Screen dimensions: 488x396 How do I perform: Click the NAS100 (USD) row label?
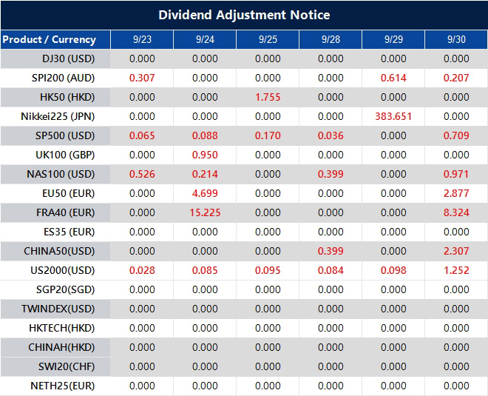(61, 174)
